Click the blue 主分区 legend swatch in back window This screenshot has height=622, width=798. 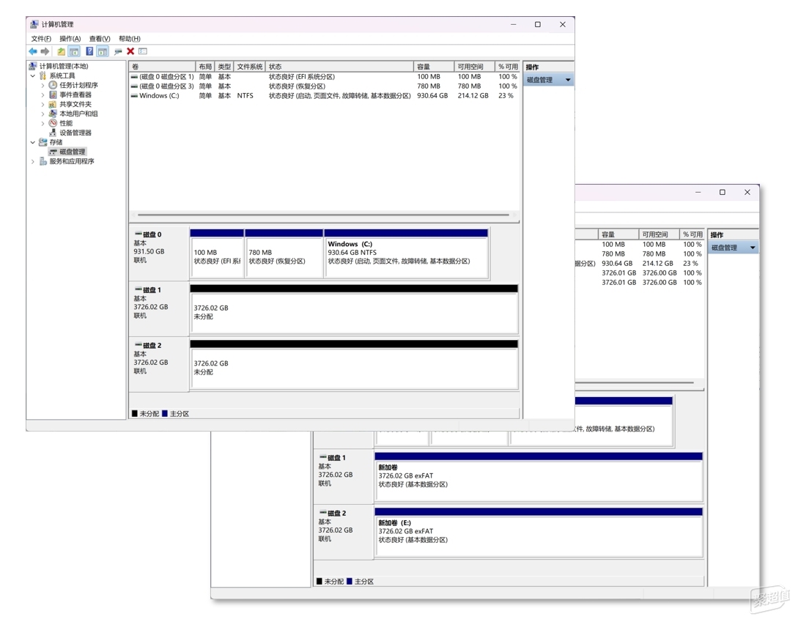[x=350, y=581]
